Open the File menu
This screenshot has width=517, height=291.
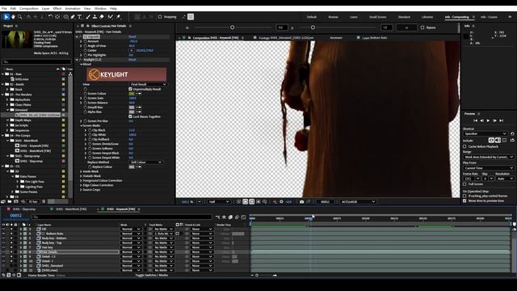(x=4, y=9)
